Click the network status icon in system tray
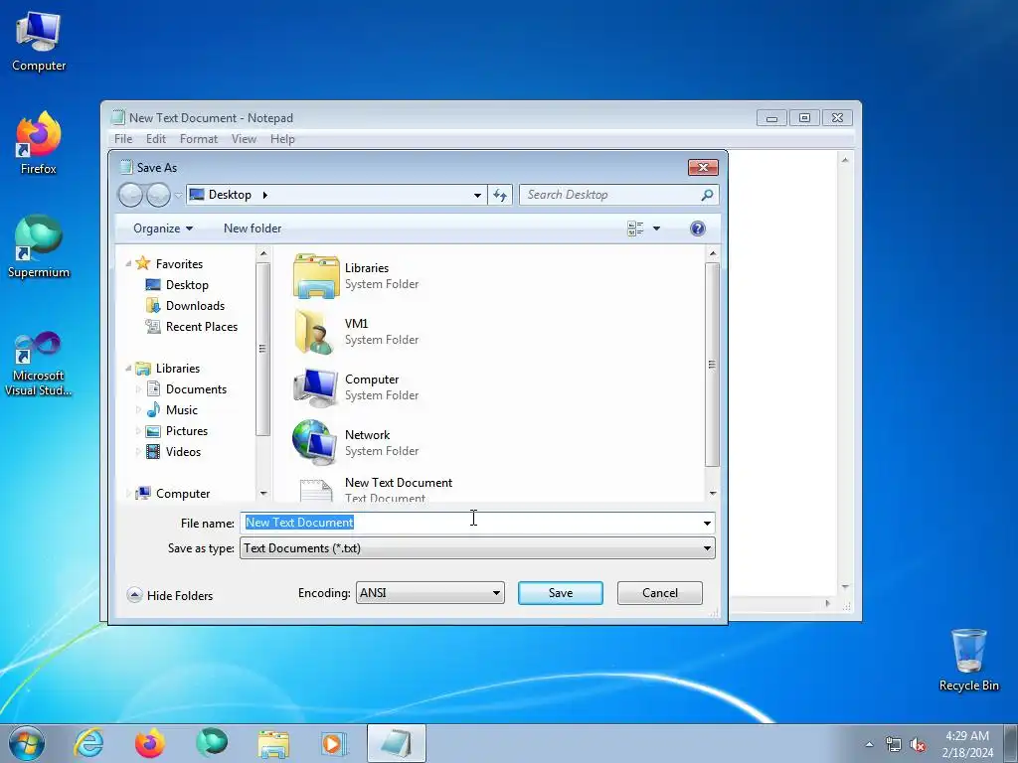This screenshot has width=1018, height=763. click(x=894, y=745)
